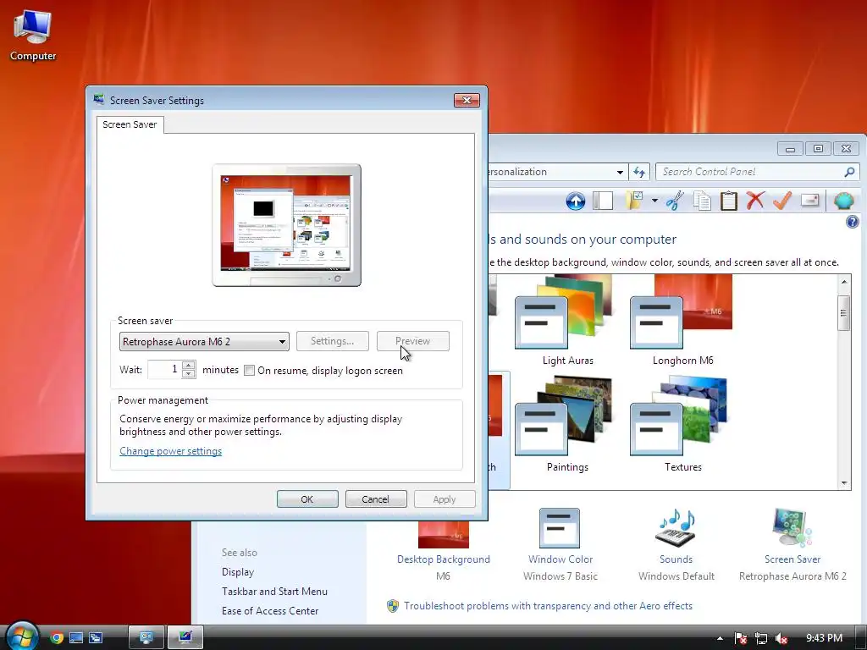Open the blue Help question mark
The height and width of the screenshot is (650, 867).
(x=852, y=222)
